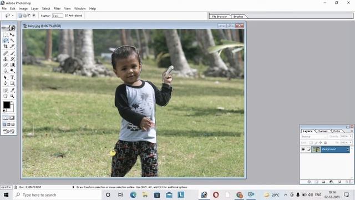Choose Standard Screen mode
This screenshot has height=200, width=355.
pyautogui.click(x=4, y=124)
